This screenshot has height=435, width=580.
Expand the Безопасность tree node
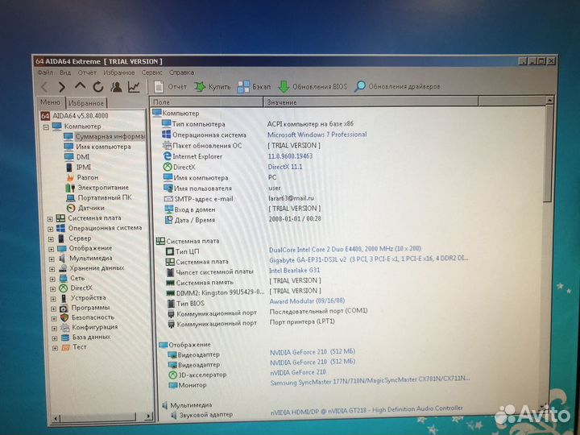pos(51,317)
